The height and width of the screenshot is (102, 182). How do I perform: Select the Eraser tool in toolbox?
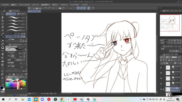2,54
